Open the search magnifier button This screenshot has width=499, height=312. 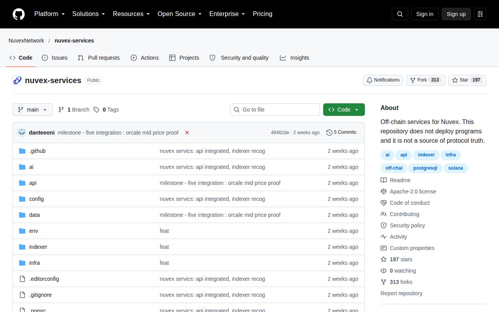[x=400, y=14]
